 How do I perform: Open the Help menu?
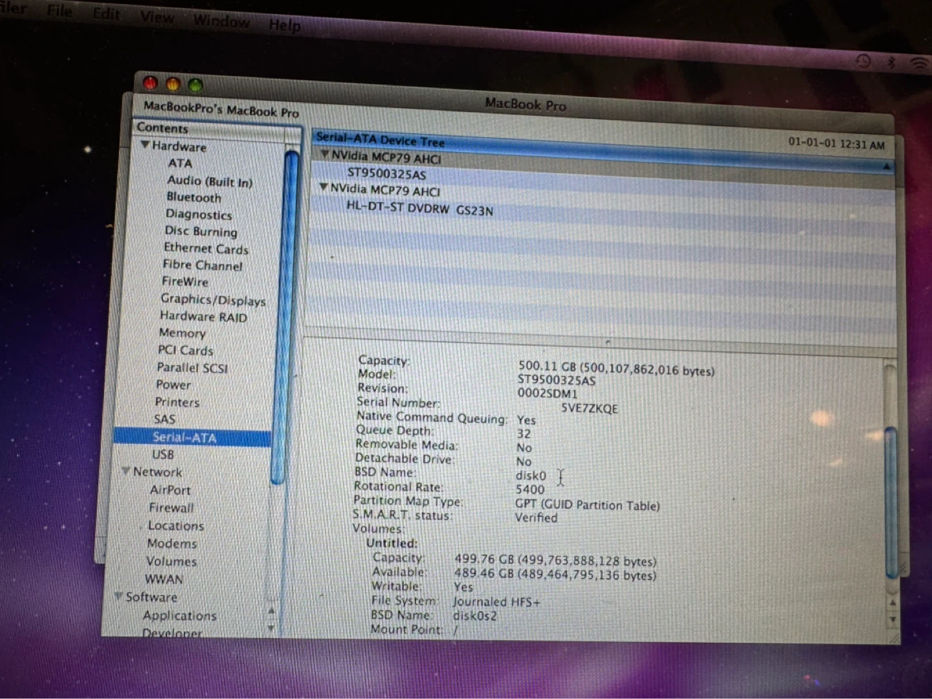pos(285,25)
